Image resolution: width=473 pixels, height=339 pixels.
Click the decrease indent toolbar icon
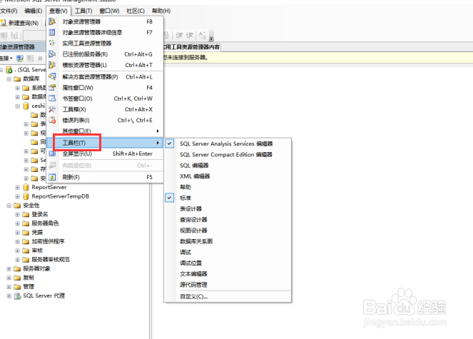coord(179,35)
